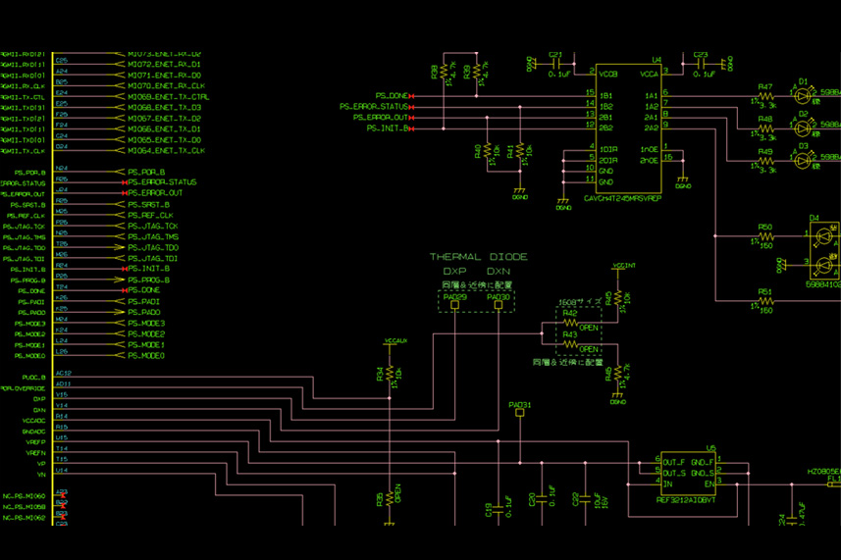
Task: Click the PS_JTAG_TDO port label
Action: point(153,247)
